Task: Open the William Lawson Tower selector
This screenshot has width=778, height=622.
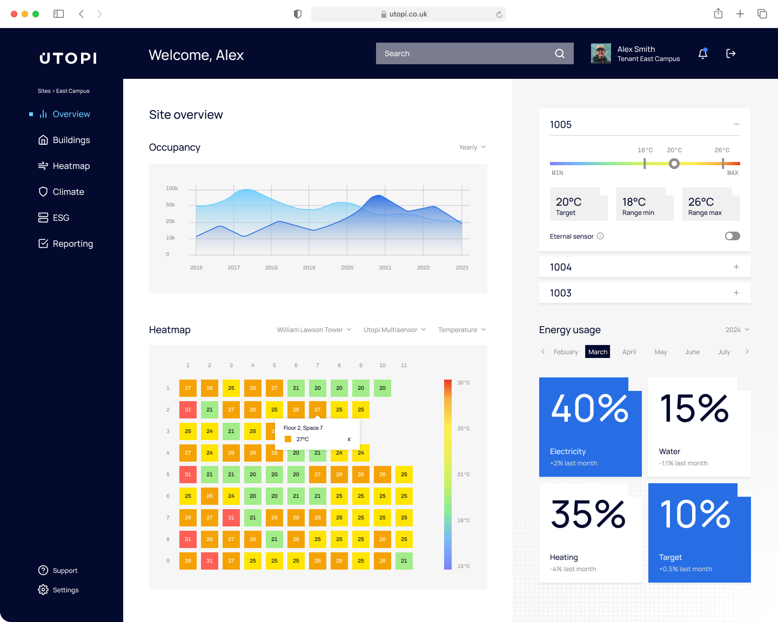Action: click(x=313, y=329)
